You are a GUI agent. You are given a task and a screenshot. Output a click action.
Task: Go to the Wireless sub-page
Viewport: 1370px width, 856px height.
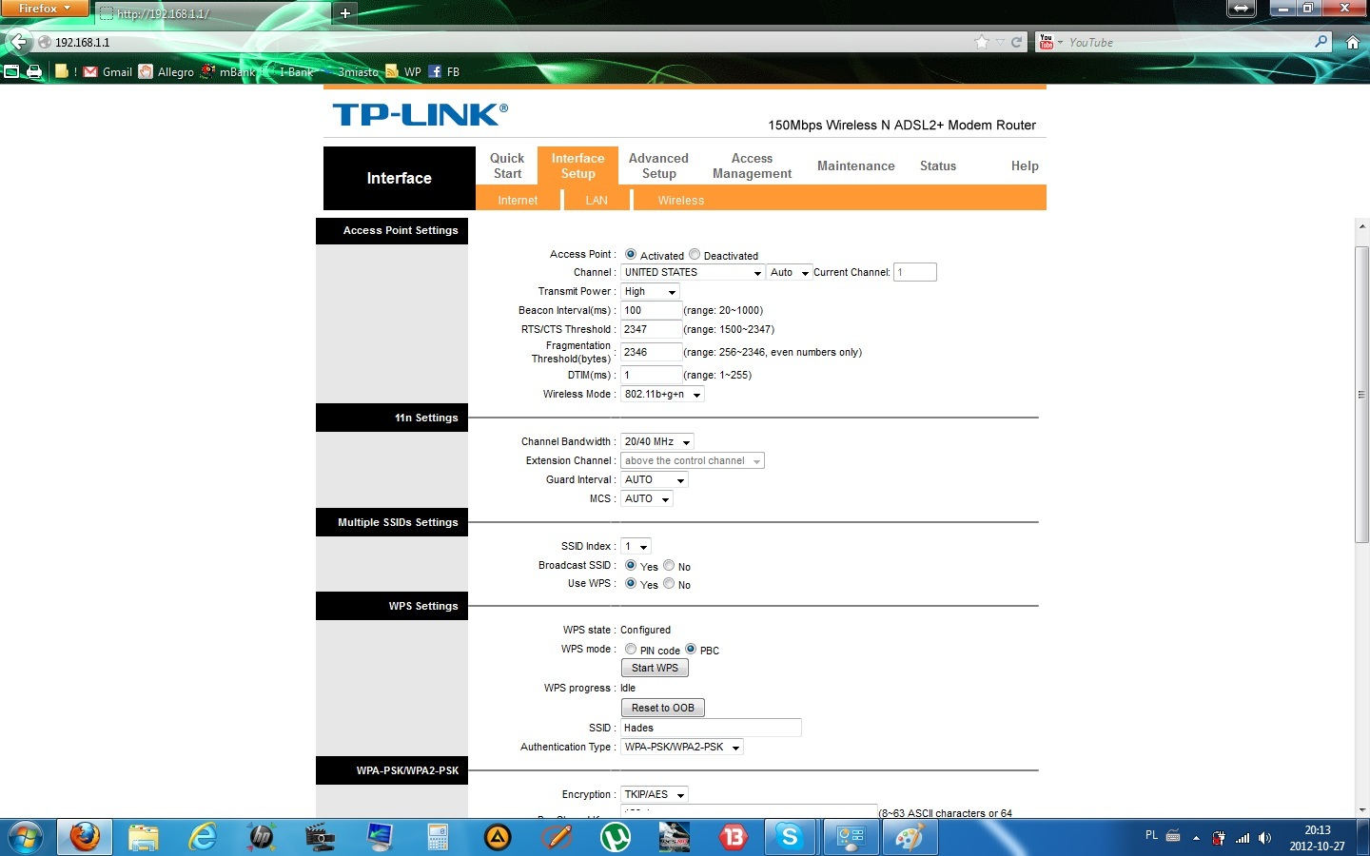click(x=681, y=200)
